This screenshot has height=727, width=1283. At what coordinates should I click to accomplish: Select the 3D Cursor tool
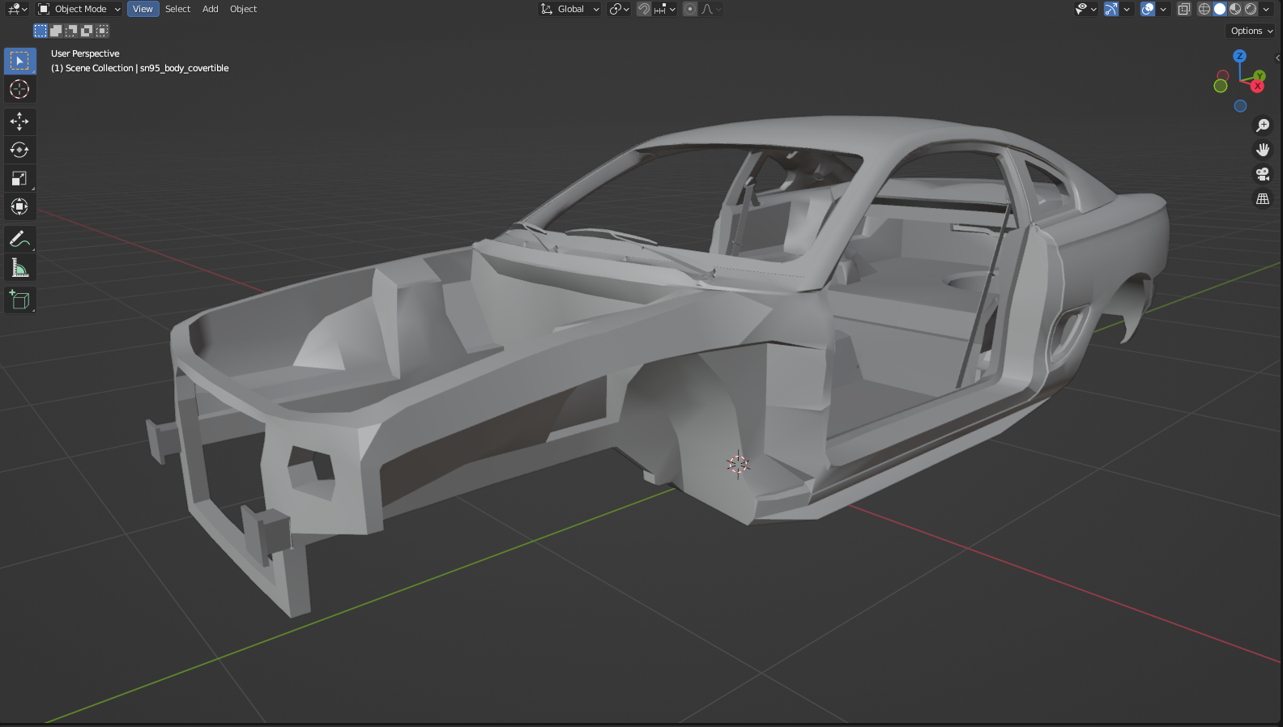pos(19,89)
